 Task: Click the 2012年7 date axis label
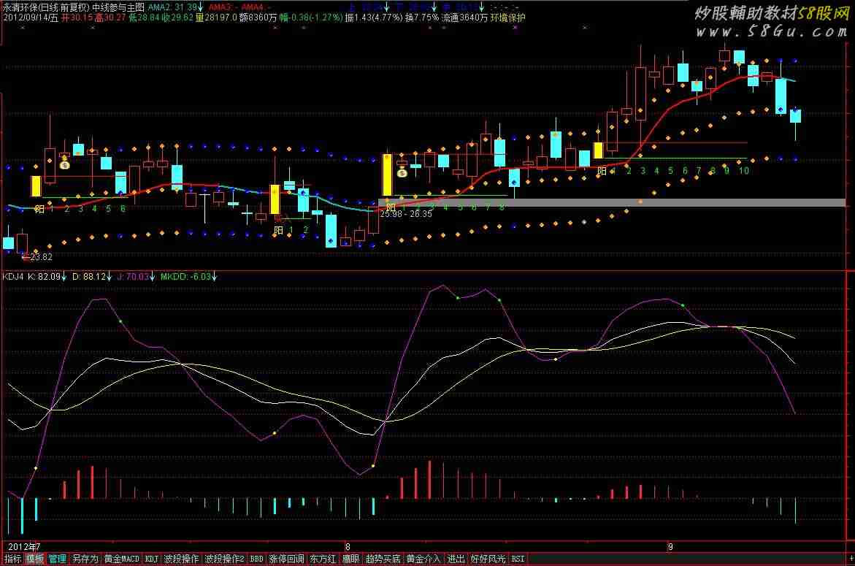click(22, 546)
